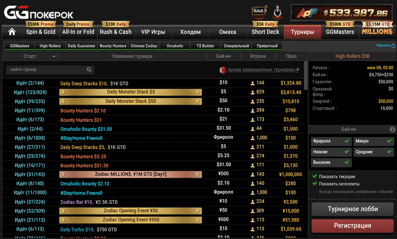Open the Spin & Gold tab
397x239 pixels.
[40, 32]
